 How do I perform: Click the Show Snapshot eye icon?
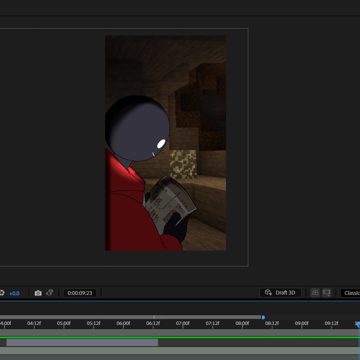coord(50,293)
